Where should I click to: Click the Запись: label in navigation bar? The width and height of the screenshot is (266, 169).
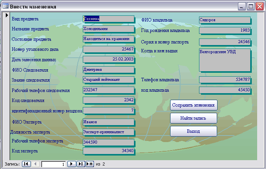[12, 164]
